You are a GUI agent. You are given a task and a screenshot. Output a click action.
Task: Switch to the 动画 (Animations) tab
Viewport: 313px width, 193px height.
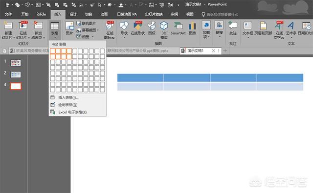104,14
